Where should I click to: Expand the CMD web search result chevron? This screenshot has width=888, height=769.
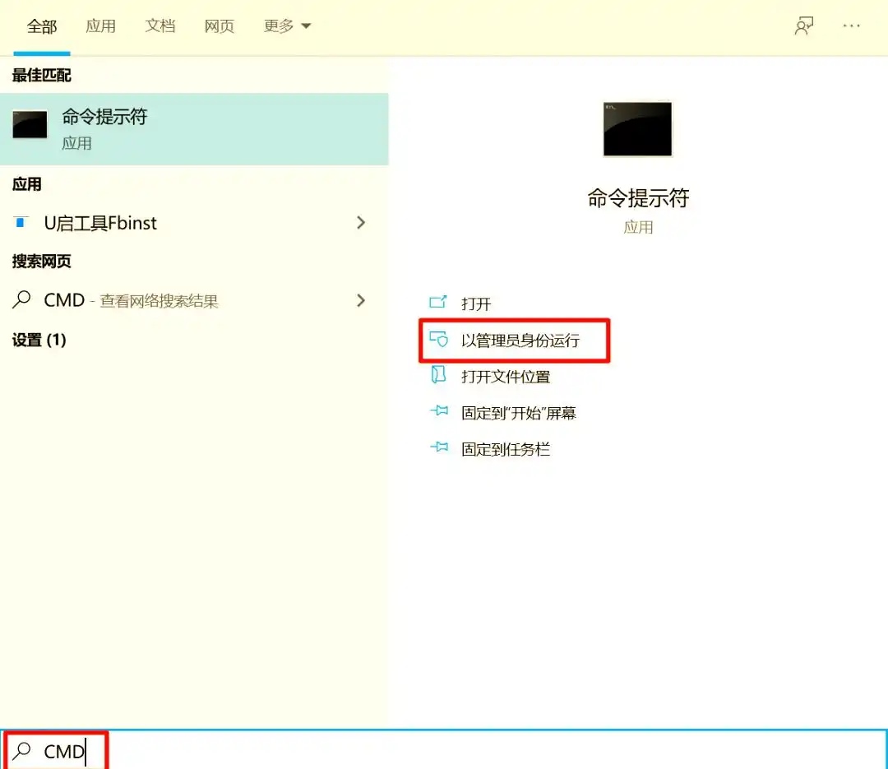(x=361, y=300)
